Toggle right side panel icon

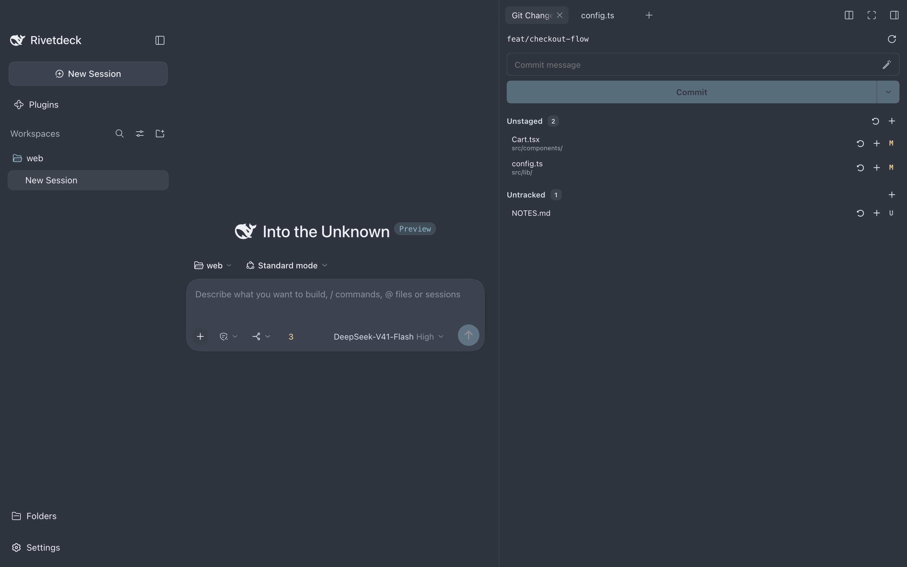894,15
